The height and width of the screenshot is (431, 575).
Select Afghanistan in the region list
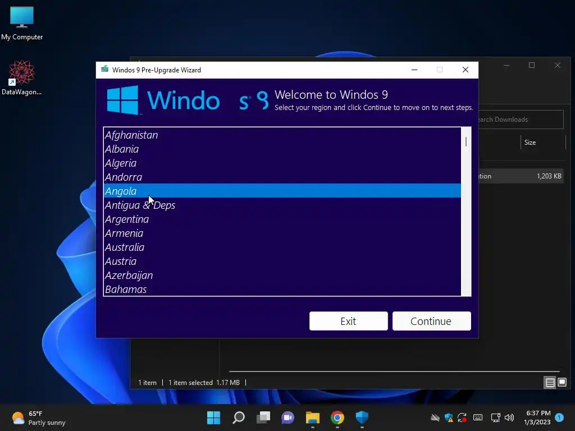[x=282, y=135]
